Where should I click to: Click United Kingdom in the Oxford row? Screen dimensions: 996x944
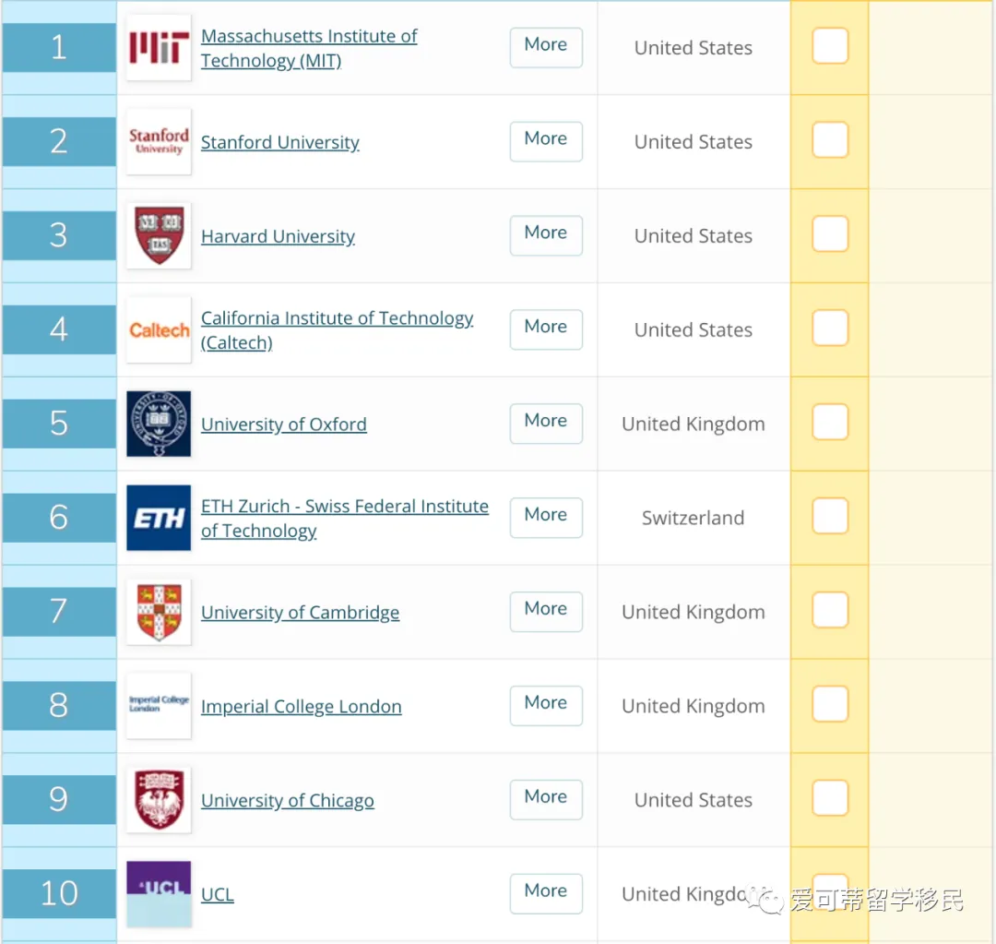coord(693,424)
